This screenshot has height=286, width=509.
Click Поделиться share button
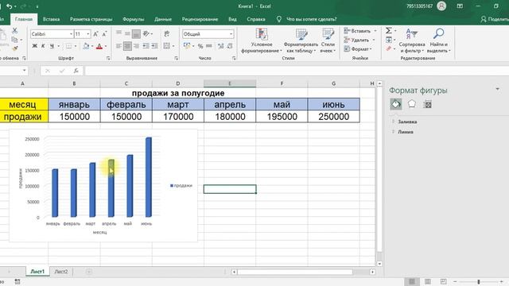pyautogui.click(x=495, y=19)
